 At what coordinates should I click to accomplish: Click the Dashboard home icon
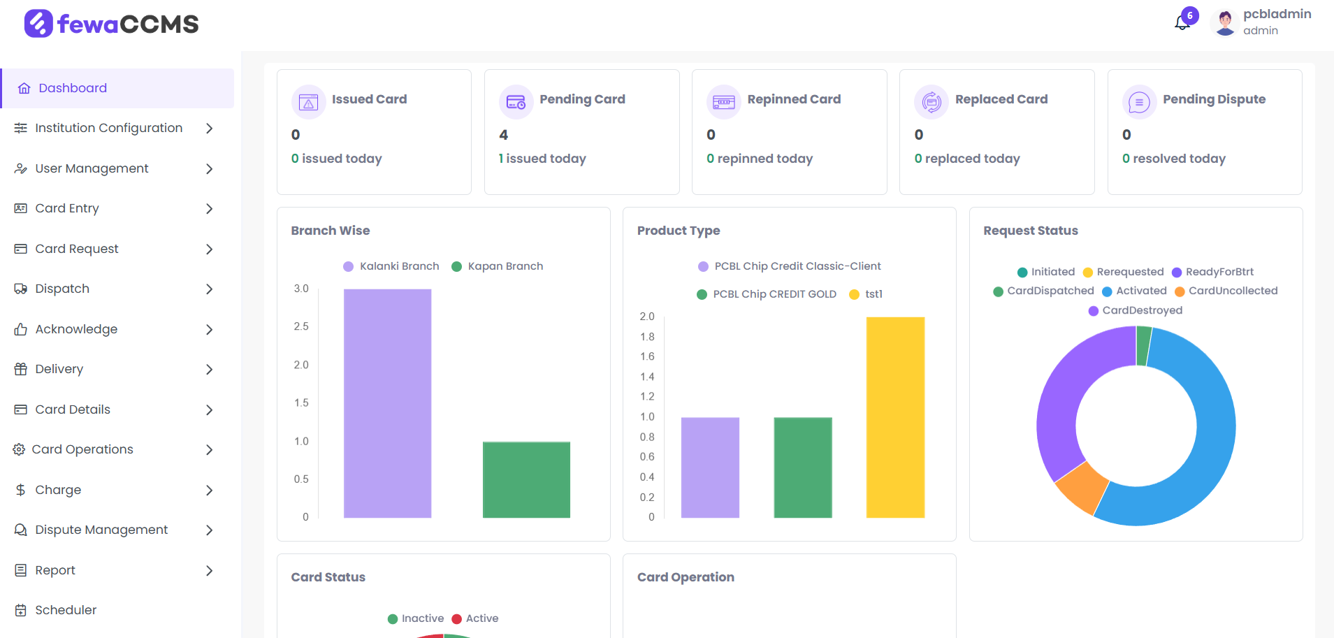[x=24, y=88]
